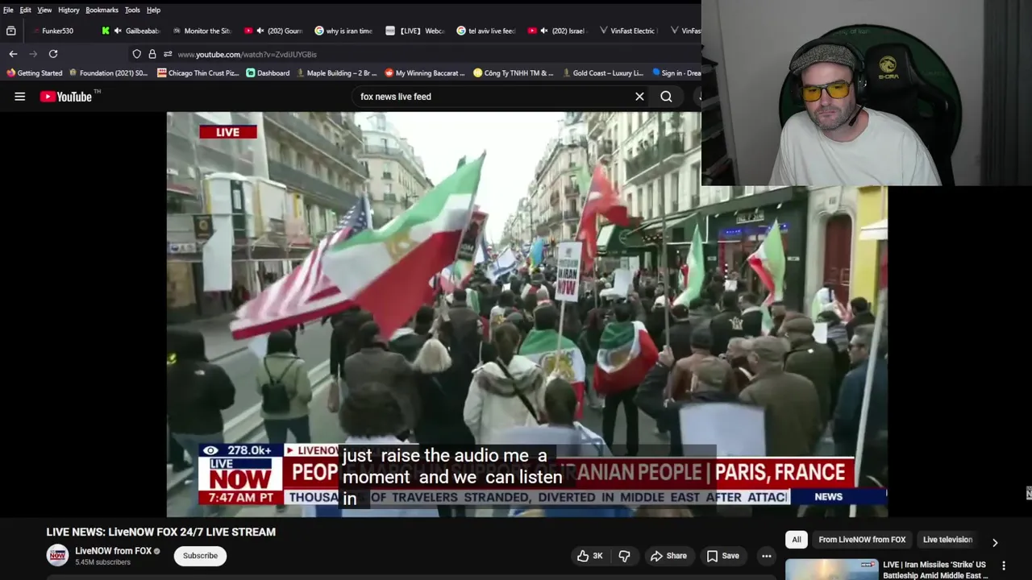Select the All filter chip
The image size is (1032, 580).
pyautogui.click(x=797, y=540)
